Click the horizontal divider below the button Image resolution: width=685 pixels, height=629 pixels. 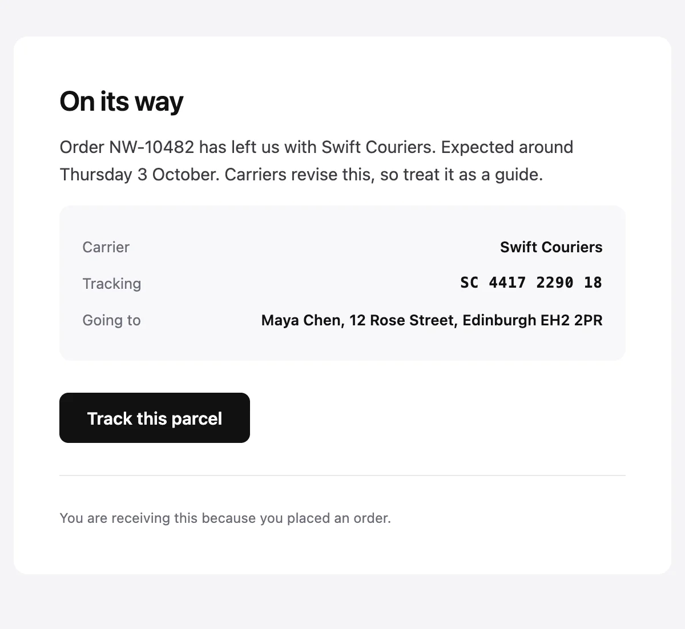(342, 475)
